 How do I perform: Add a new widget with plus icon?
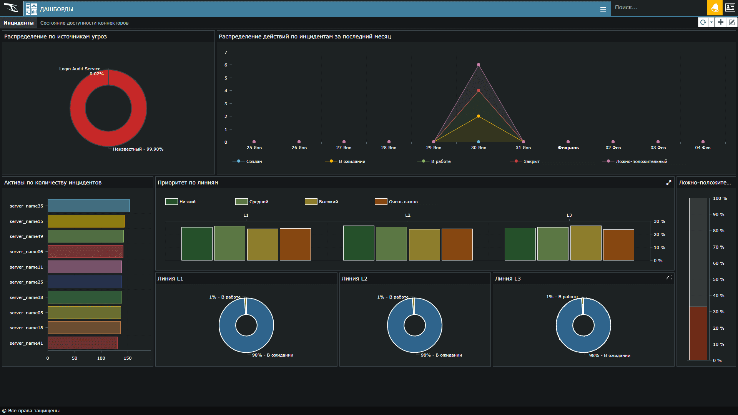721,22
